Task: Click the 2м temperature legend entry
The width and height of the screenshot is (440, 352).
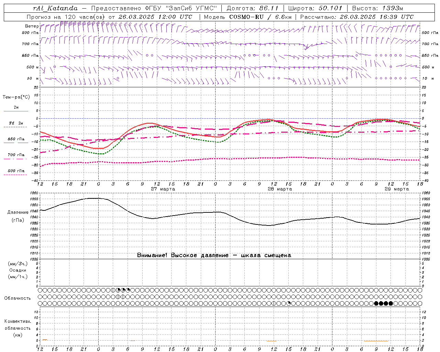Action: (x=16, y=107)
